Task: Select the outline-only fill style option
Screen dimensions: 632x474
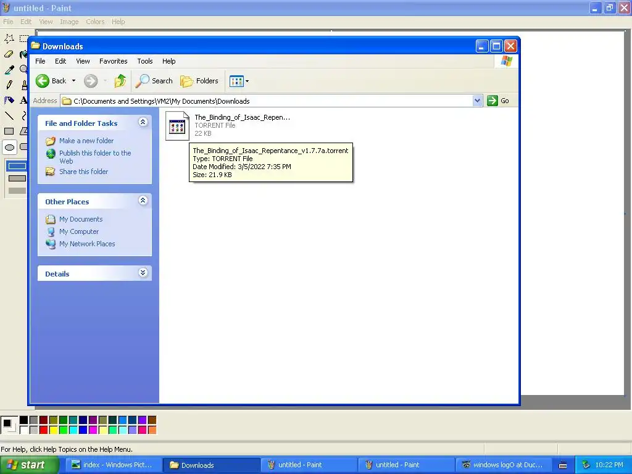Action: point(17,166)
